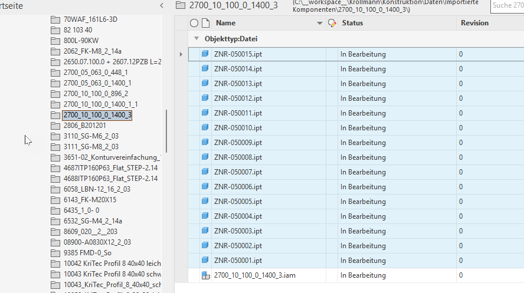Click the circle status column header
The height and width of the screenshot is (293, 524).
point(194,23)
